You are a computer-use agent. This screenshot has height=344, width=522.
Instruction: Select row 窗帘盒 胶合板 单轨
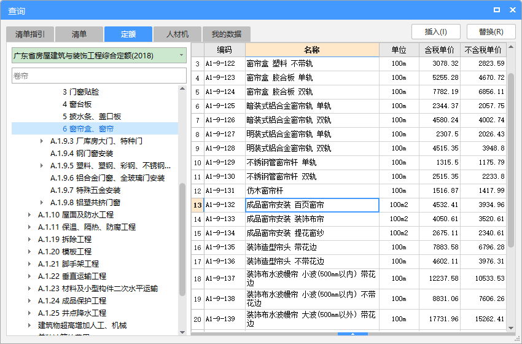point(349,77)
